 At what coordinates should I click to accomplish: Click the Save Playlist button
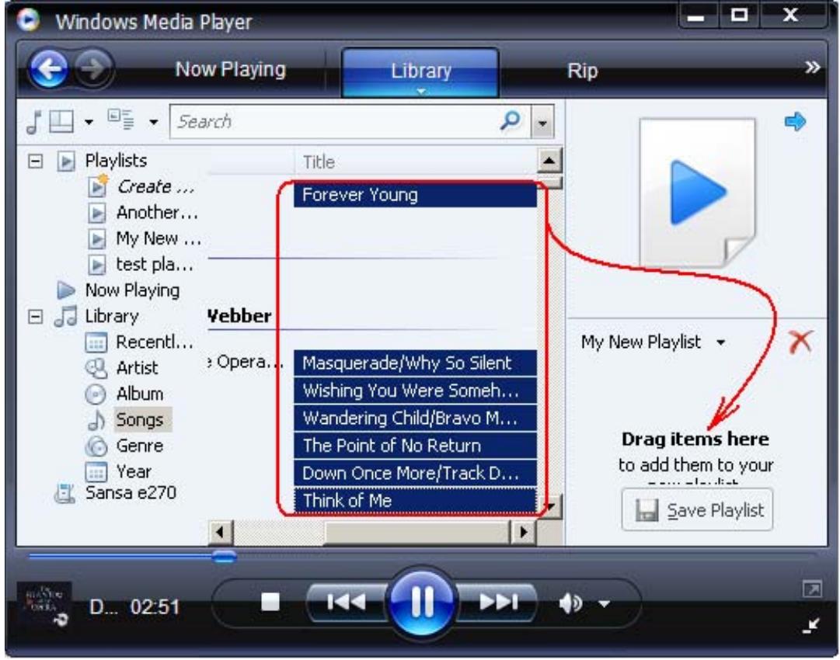coord(697,509)
